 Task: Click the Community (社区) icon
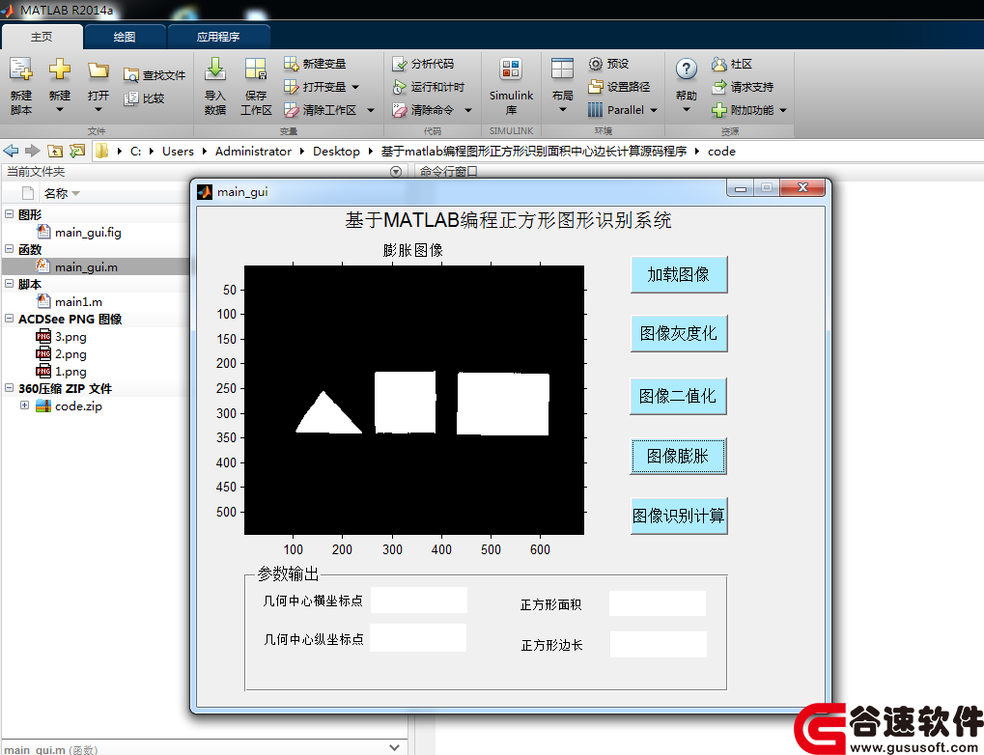pos(718,64)
